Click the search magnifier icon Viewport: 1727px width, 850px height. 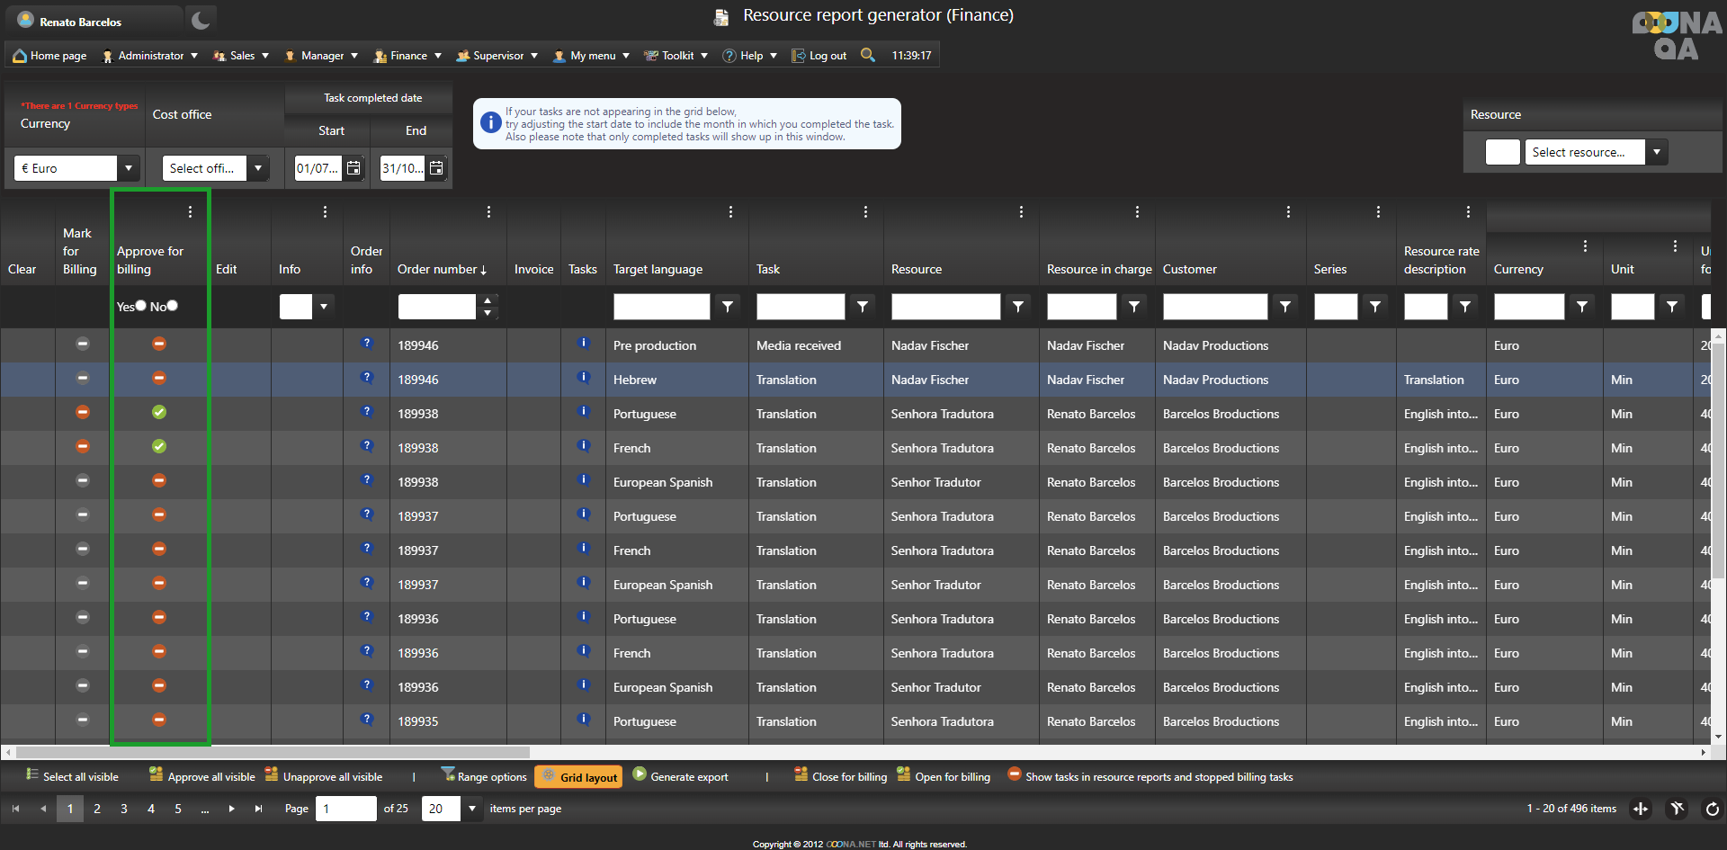(867, 55)
